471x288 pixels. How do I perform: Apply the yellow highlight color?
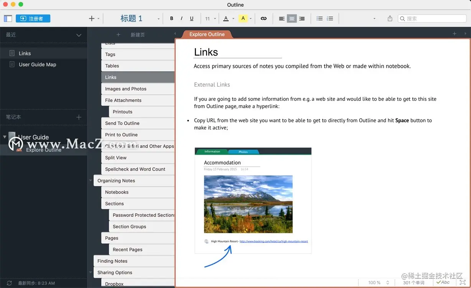[243, 18]
